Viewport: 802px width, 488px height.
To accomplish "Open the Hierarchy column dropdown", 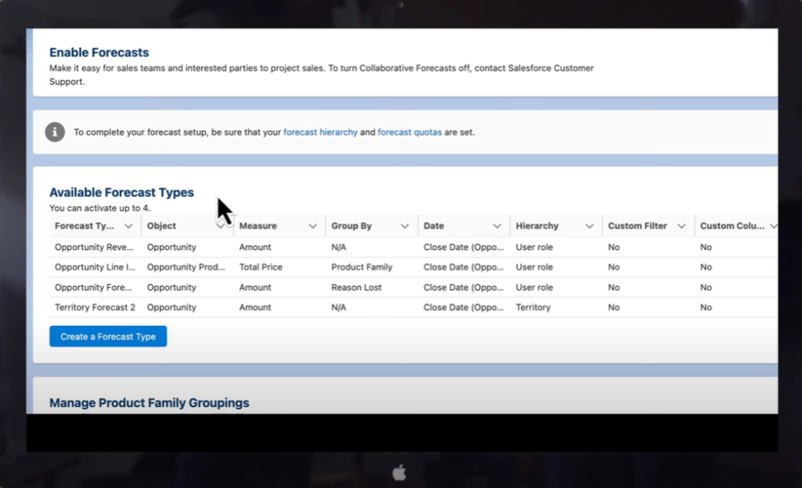I will pyautogui.click(x=588, y=226).
